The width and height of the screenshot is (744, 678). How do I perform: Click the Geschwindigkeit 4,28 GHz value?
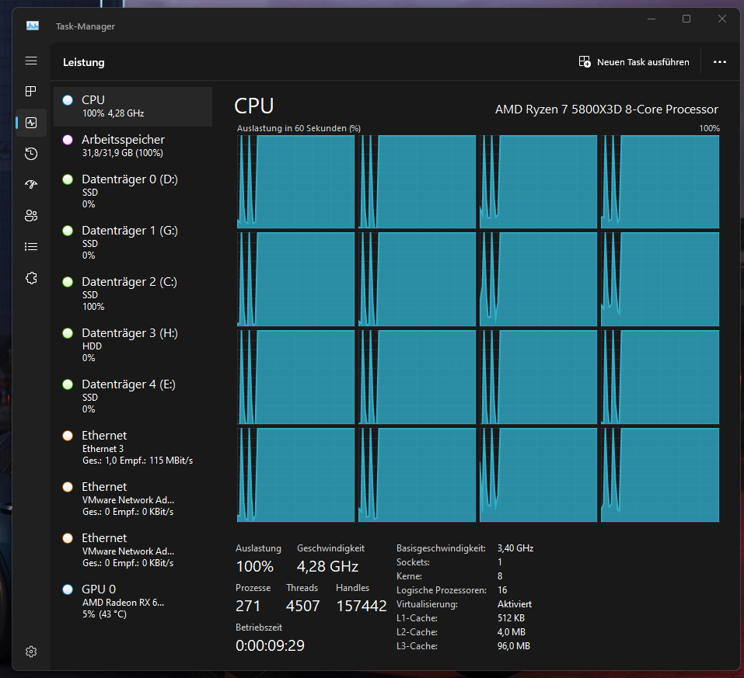click(327, 566)
